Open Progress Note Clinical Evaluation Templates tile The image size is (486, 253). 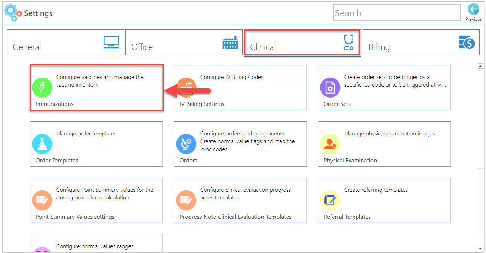coord(240,200)
